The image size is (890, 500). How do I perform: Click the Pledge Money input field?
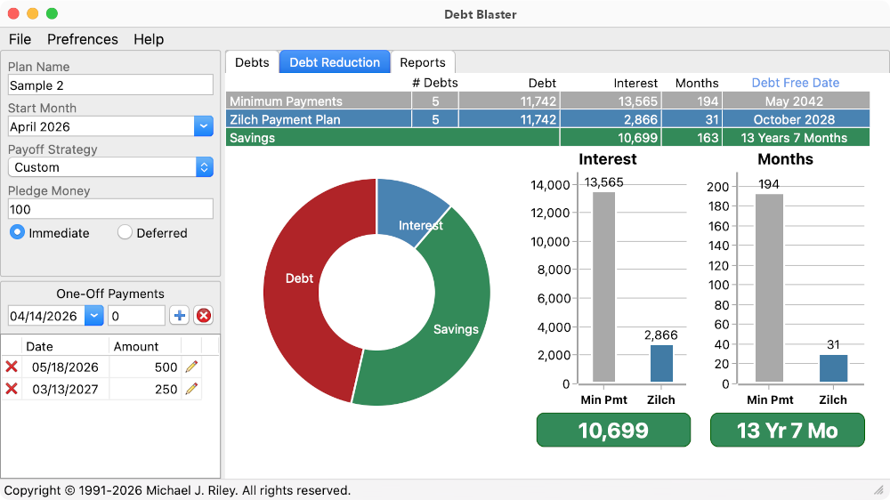pyautogui.click(x=110, y=209)
